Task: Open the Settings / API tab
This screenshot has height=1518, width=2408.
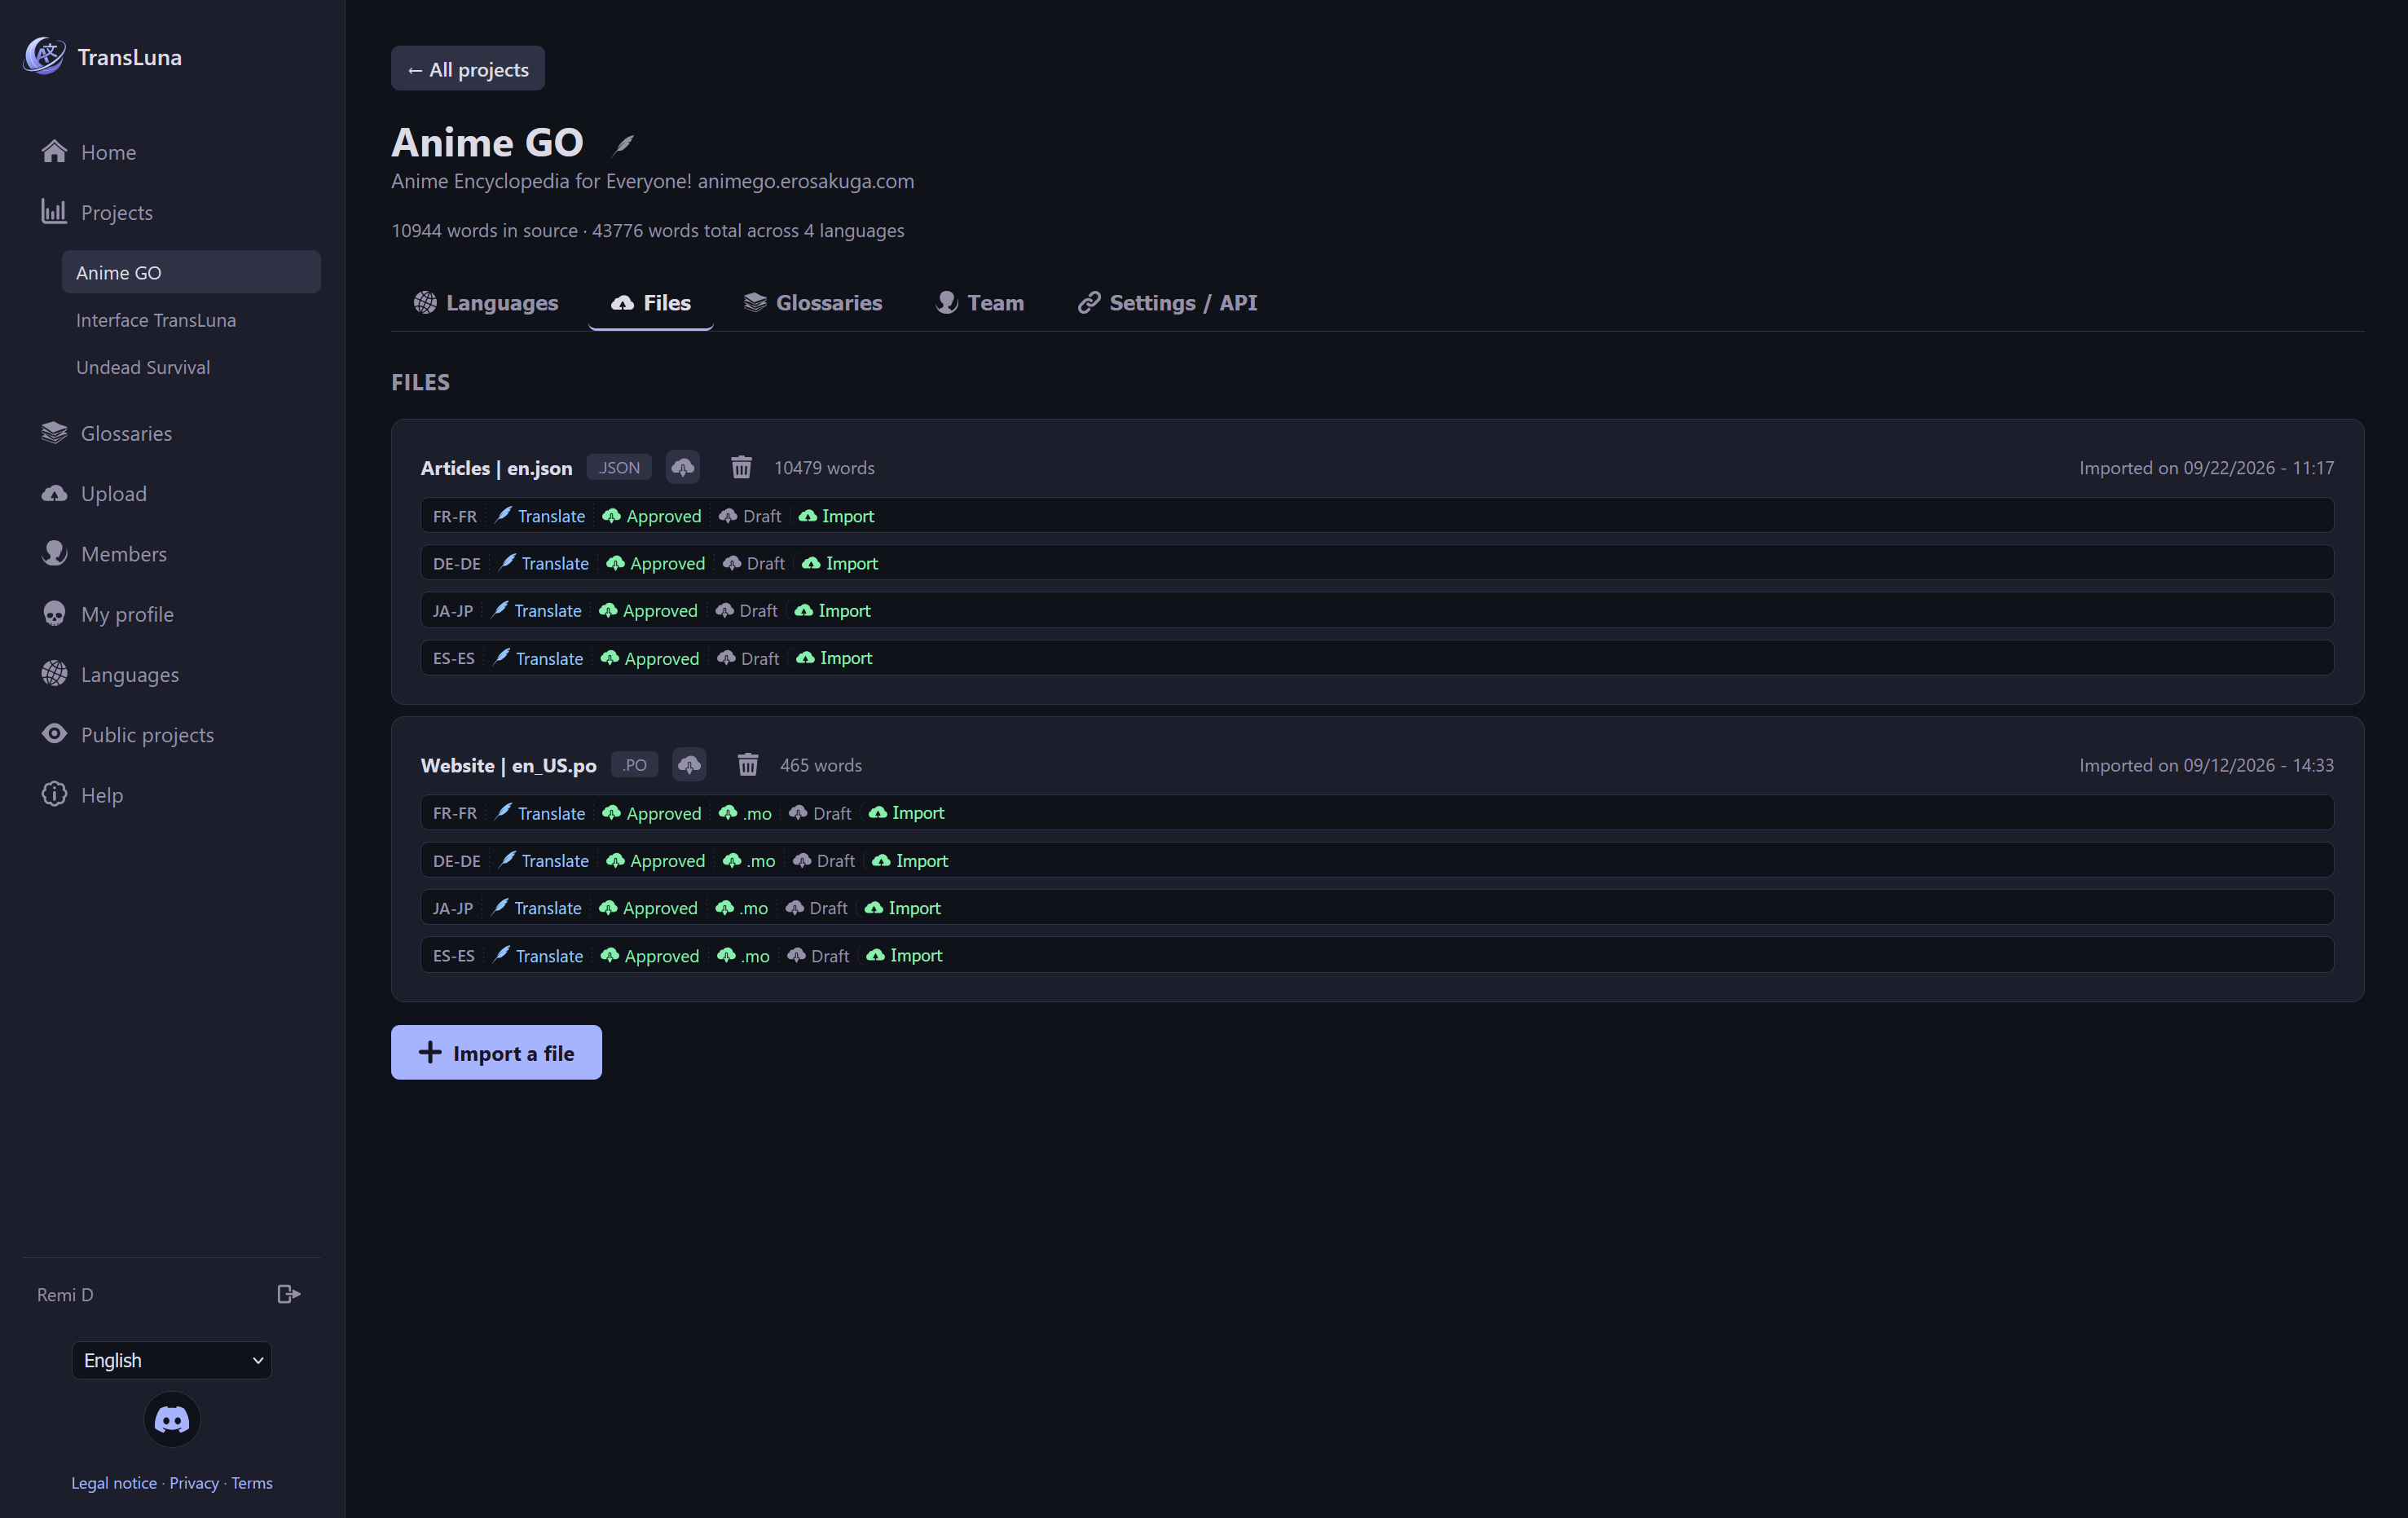Action: click(1167, 302)
